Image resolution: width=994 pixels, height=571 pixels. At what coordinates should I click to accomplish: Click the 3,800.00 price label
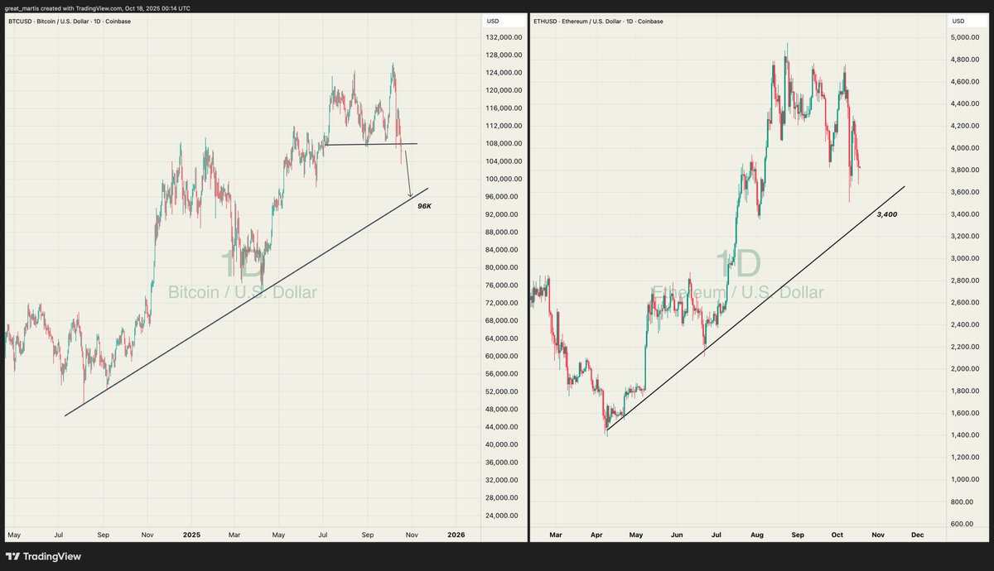(x=966, y=170)
